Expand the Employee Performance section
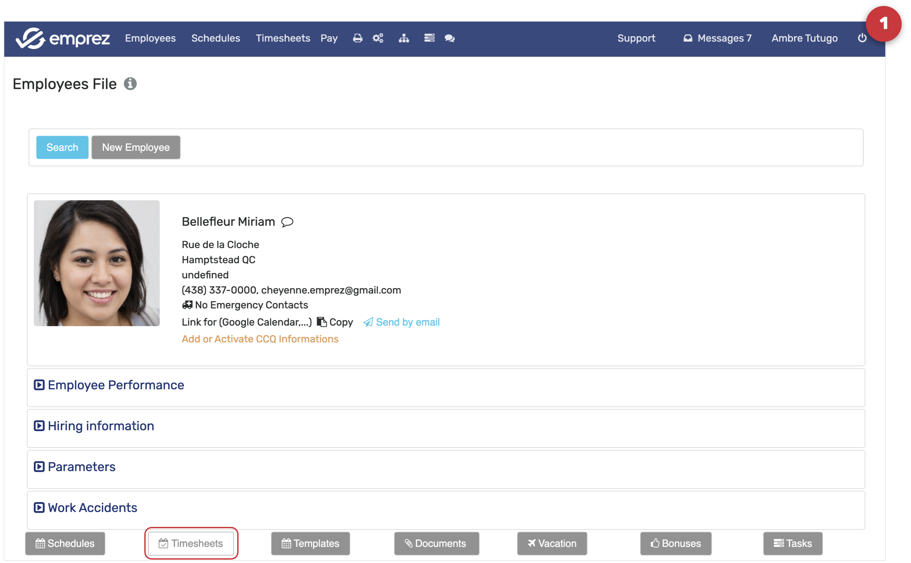911x563 pixels. (x=116, y=385)
